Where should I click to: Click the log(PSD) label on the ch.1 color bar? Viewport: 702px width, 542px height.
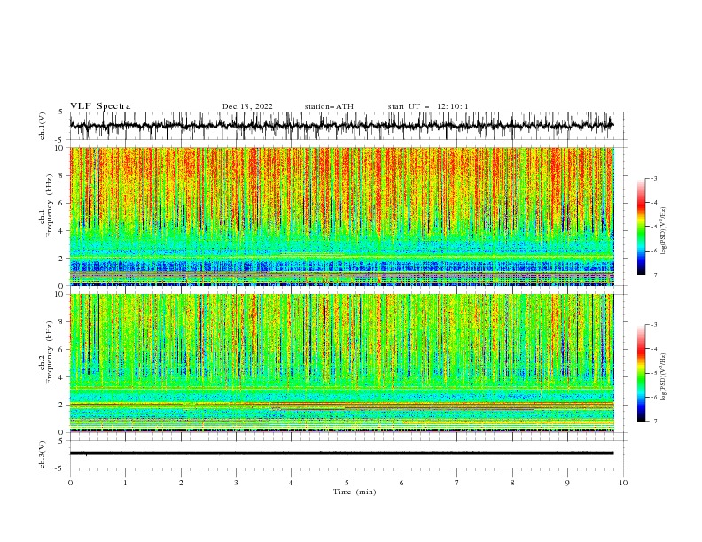coord(664,231)
